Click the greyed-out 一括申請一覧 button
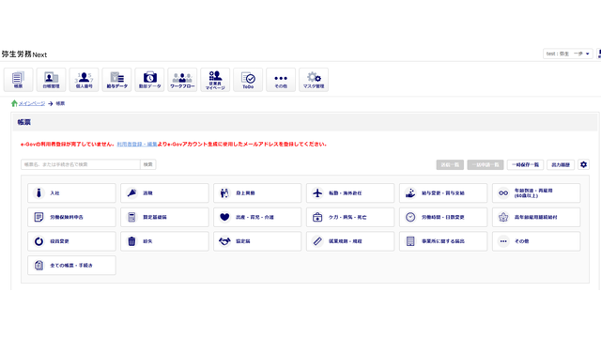This screenshot has height=338, width=601. coord(485,165)
